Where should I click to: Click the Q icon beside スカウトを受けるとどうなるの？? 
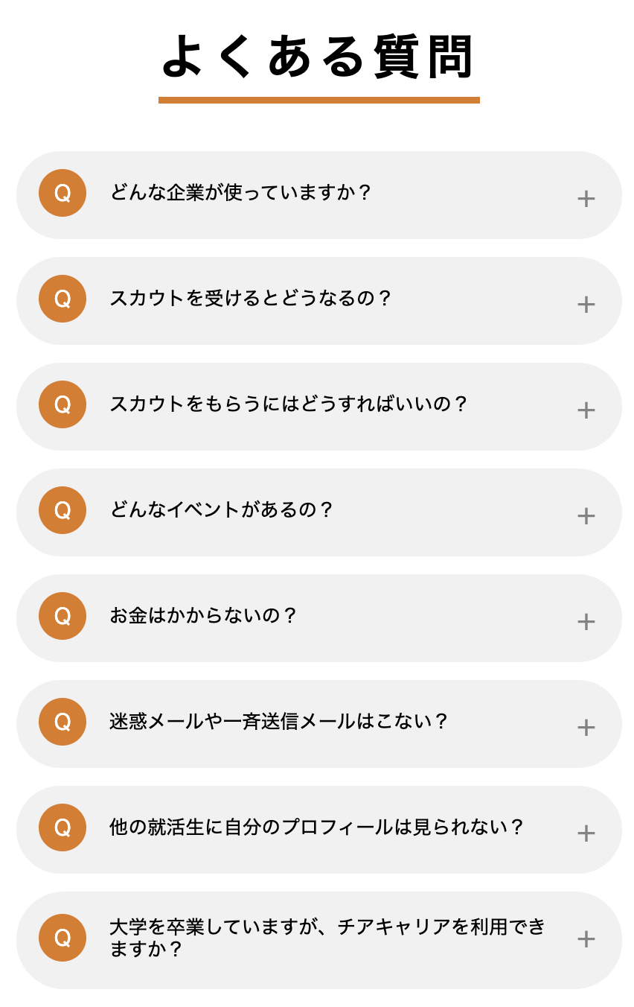point(63,299)
